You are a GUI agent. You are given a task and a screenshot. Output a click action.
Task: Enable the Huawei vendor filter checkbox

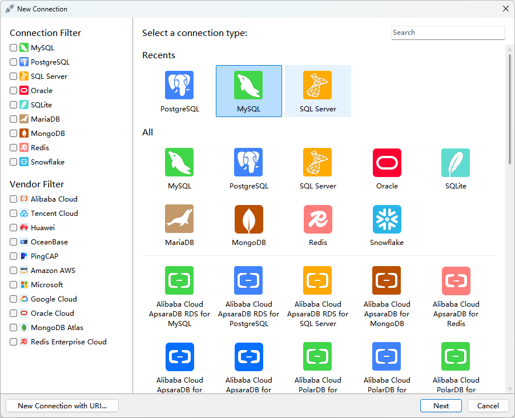(x=14, y=227)
